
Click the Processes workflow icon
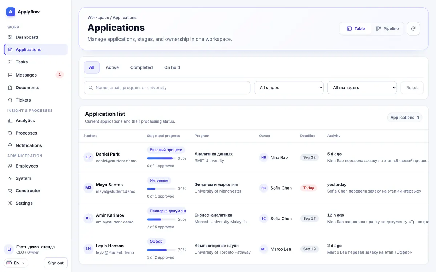coord(10,133)
